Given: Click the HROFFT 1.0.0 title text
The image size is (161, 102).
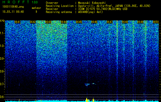Looking at the screenshot, I should click(x=20, y=2).
